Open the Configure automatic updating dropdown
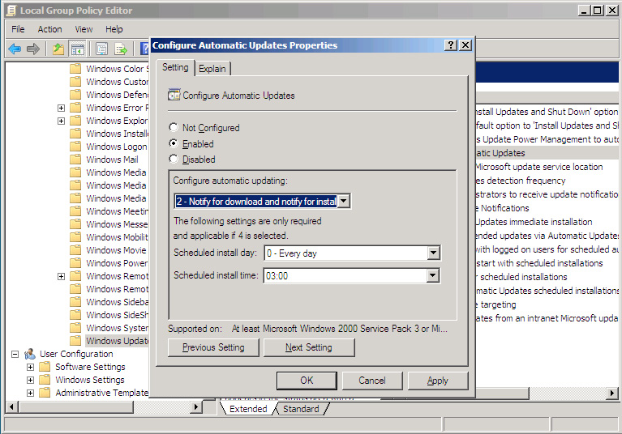 344,201
